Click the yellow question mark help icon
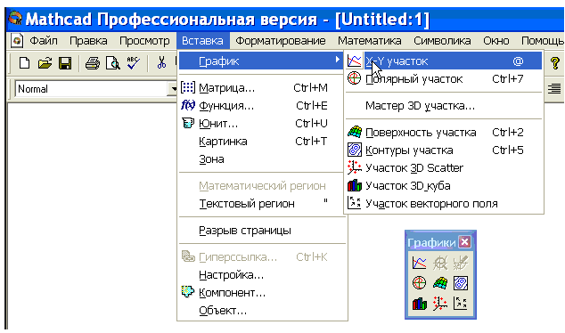565x333 pixels. [555, 63]
